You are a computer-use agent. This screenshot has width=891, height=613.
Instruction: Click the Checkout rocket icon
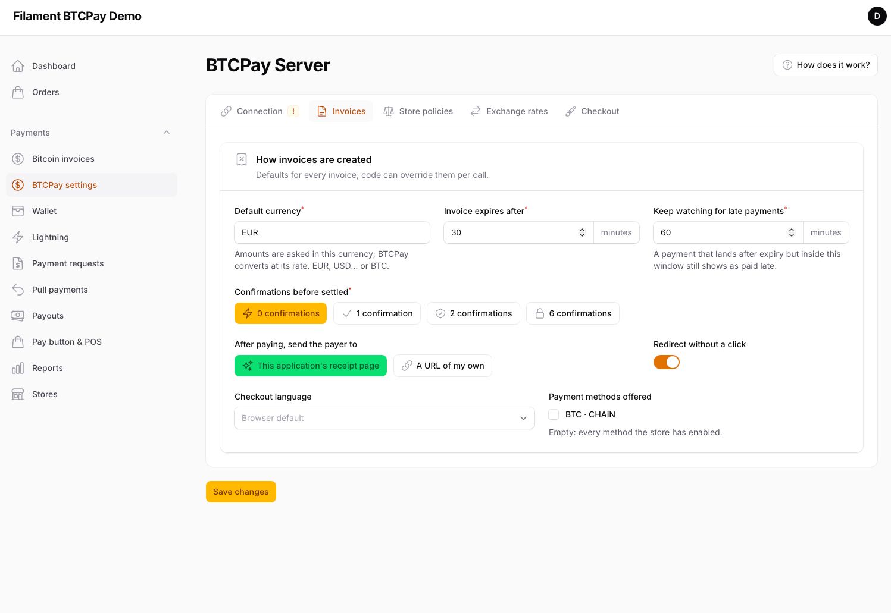pos(570,111)
